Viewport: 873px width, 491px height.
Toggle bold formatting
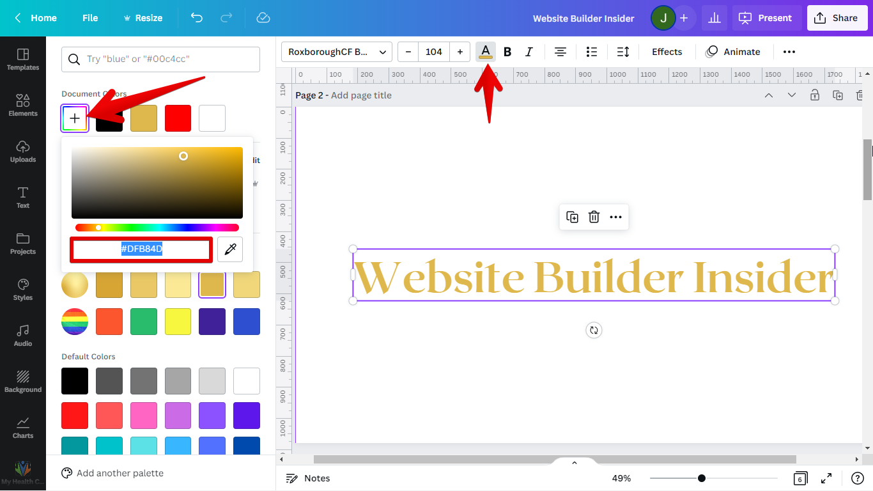(x=507, y=52)
